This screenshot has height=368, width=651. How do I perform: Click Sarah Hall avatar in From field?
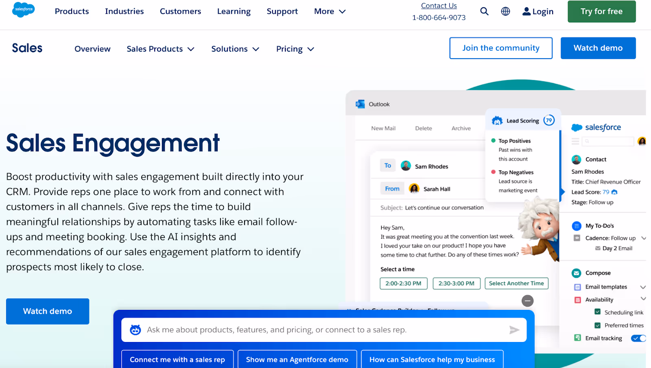pyautogui.click(x=414, y=188)
